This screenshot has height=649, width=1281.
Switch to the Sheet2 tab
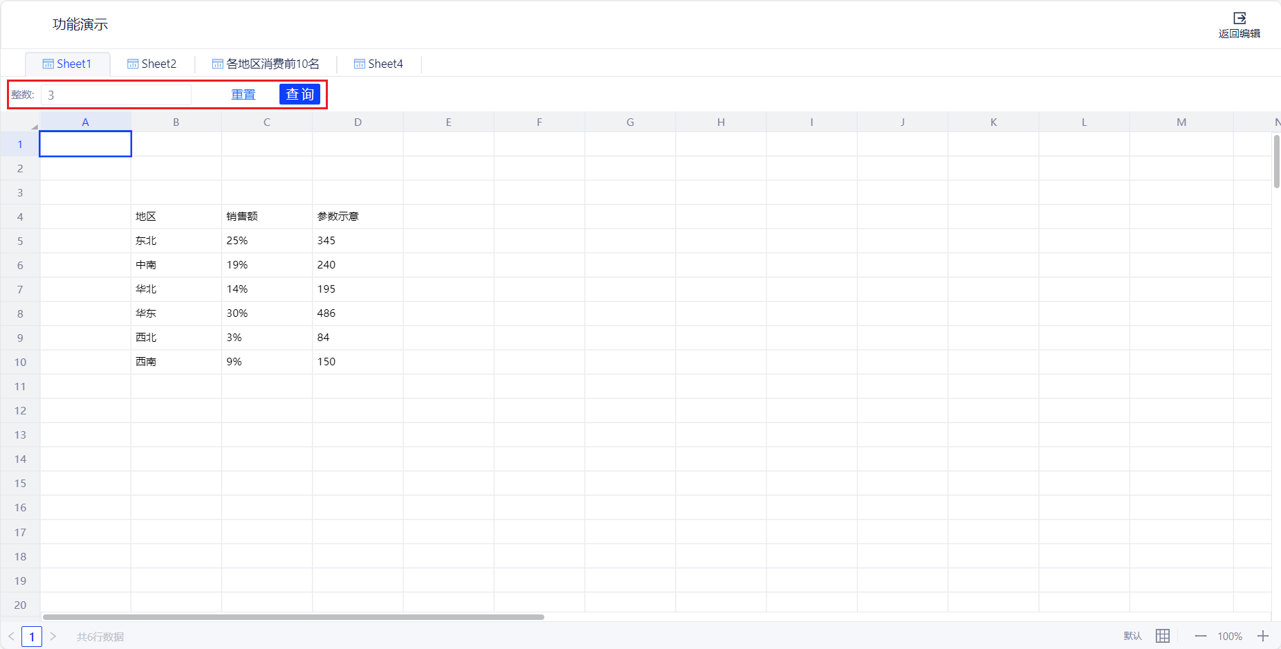(152, 64)
